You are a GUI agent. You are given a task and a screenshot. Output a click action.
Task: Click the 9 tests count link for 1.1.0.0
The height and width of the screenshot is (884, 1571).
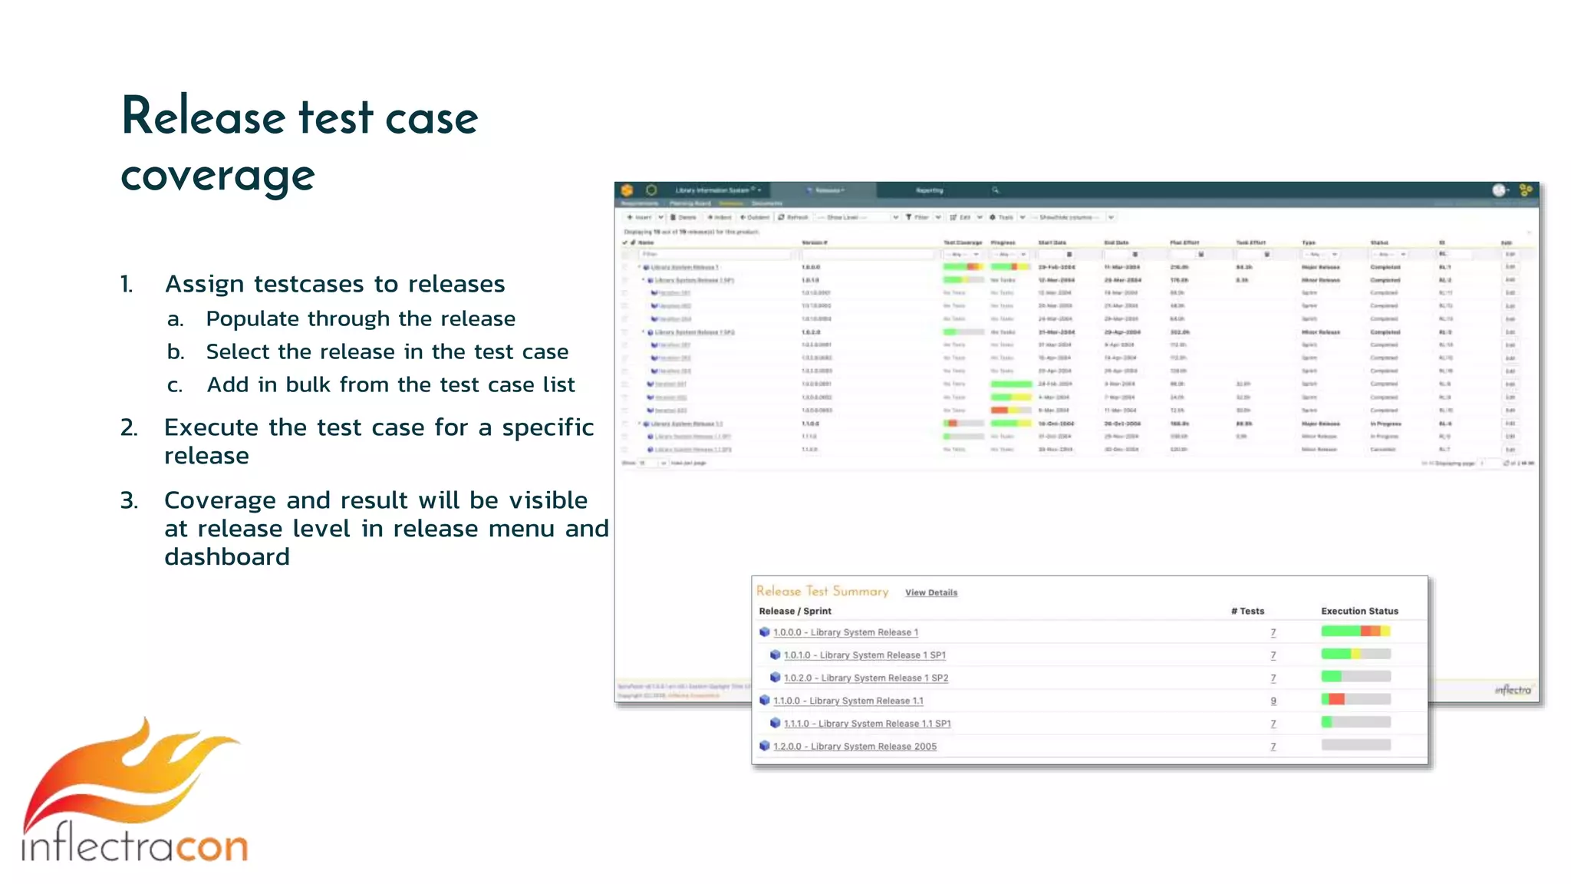[x=1273, y=701]
